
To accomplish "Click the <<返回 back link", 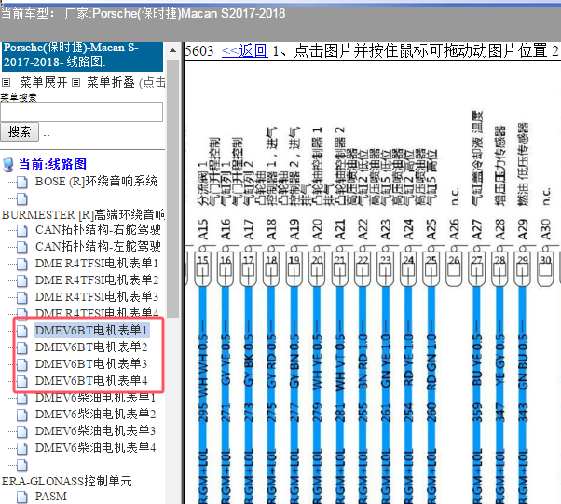I will pyautogui.click(x=245, y=51).
